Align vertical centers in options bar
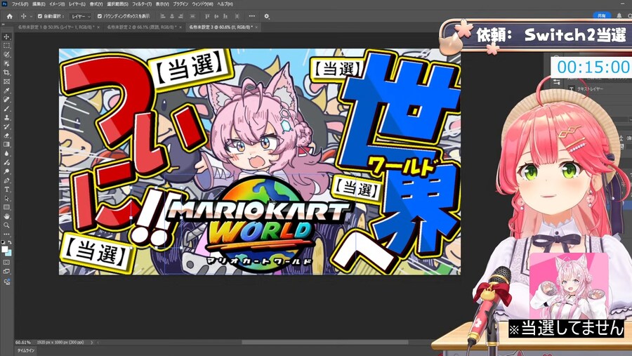632x356 pixels. [216, 17]
